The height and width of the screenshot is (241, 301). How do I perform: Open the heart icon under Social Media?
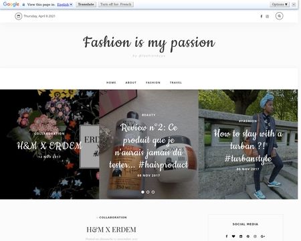(x=233, y=236)
